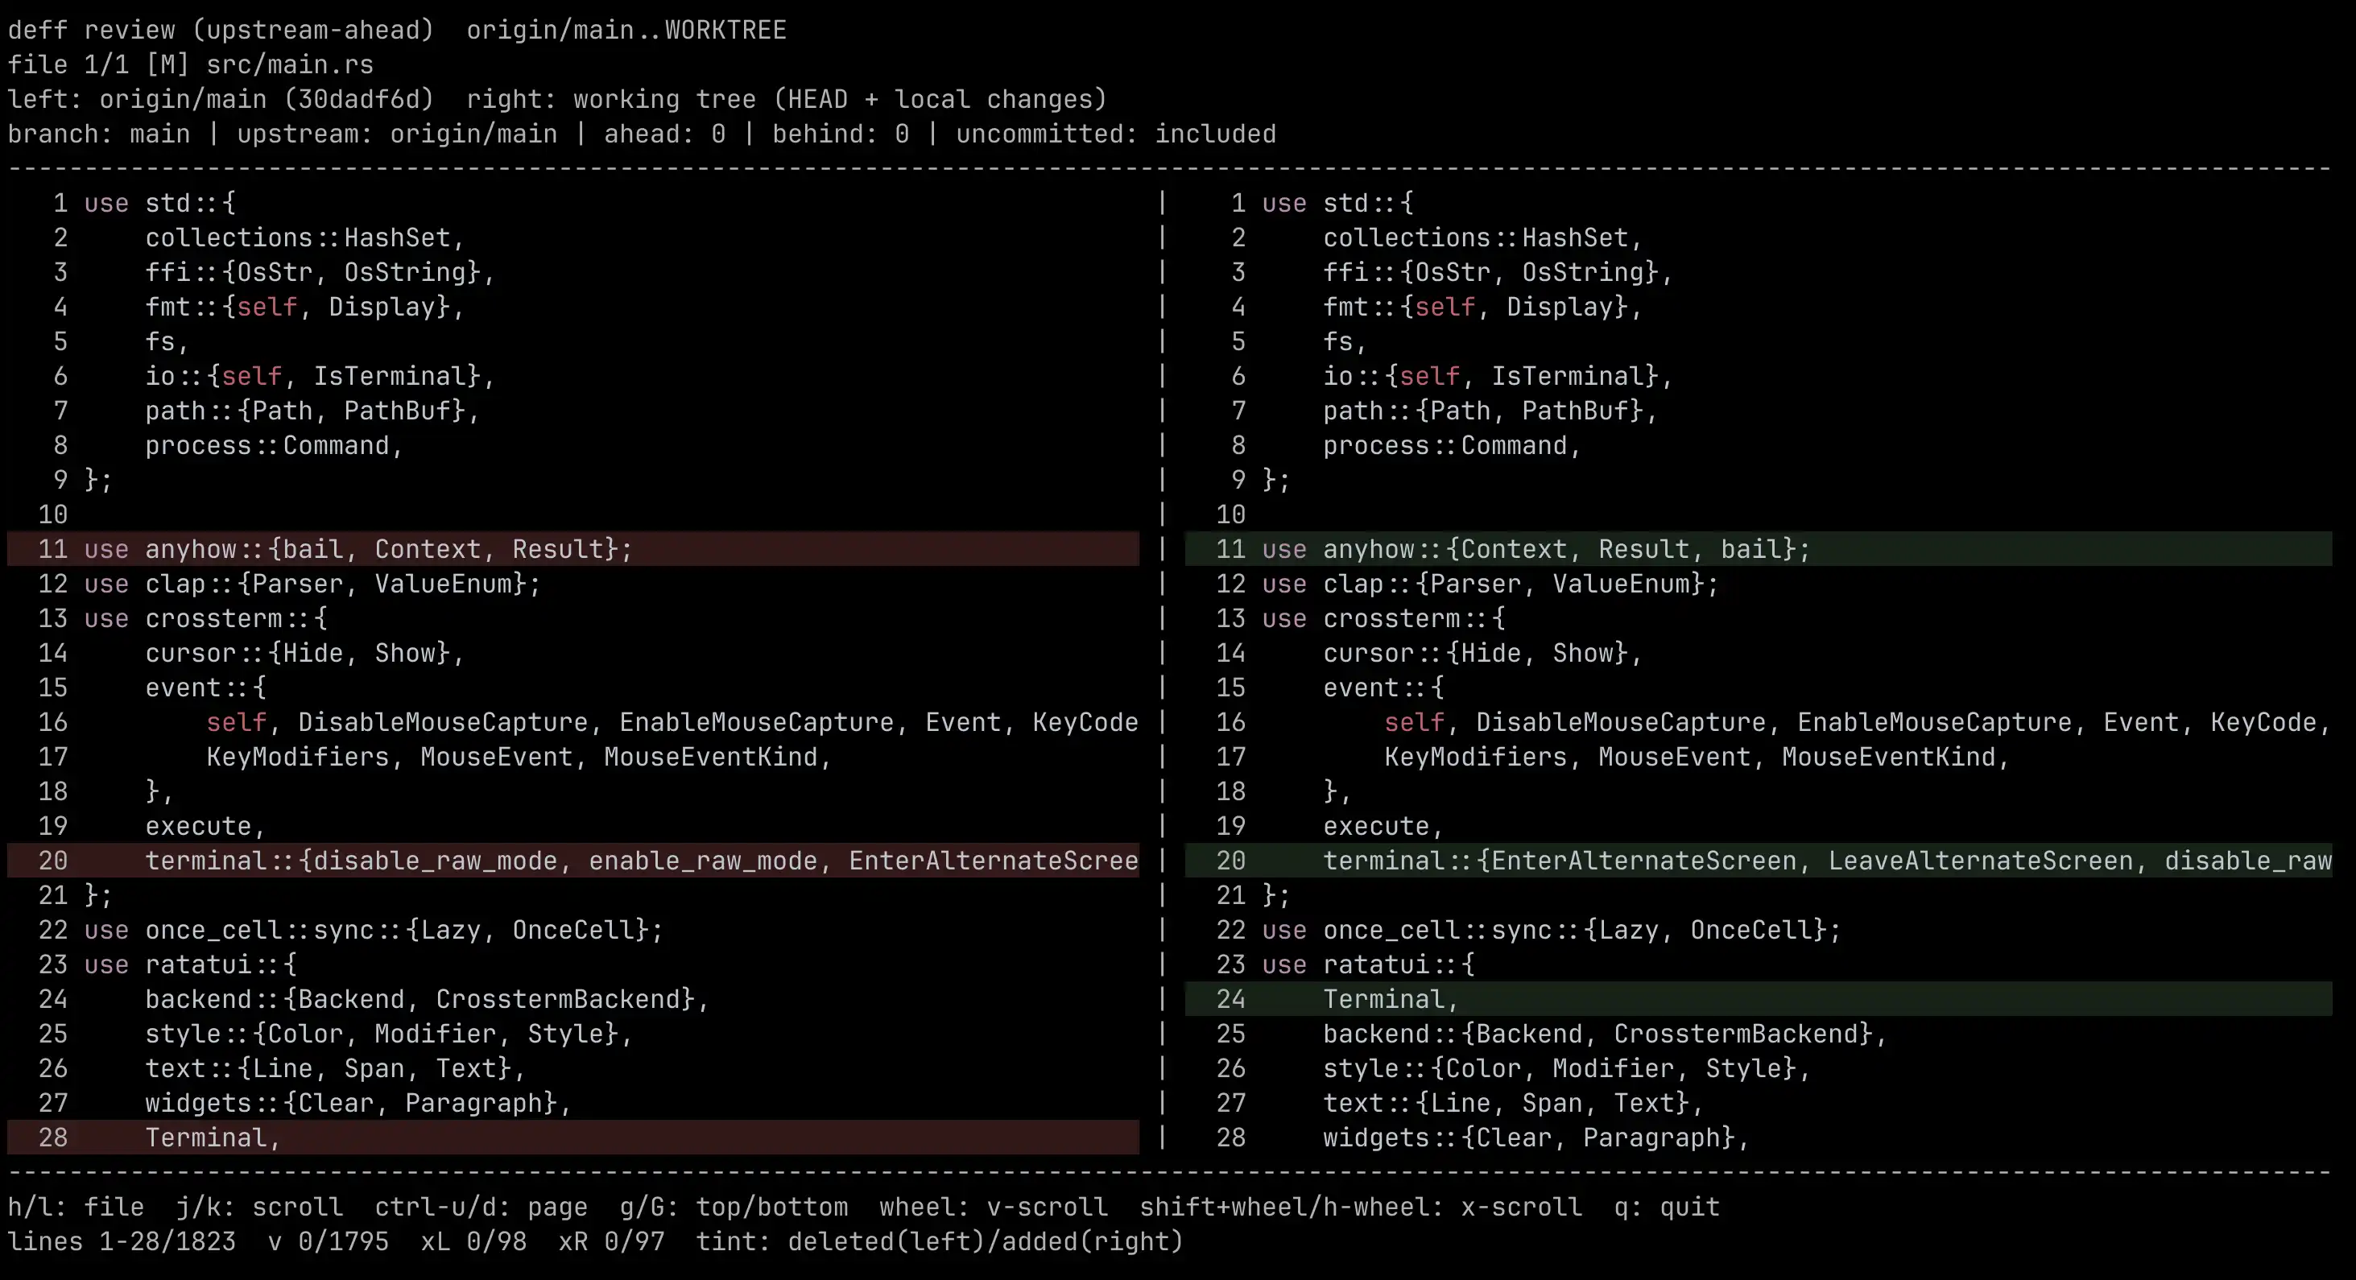Click the 'h/l: file' navigation hint

pyautogui.click(x=76, y=1207)
